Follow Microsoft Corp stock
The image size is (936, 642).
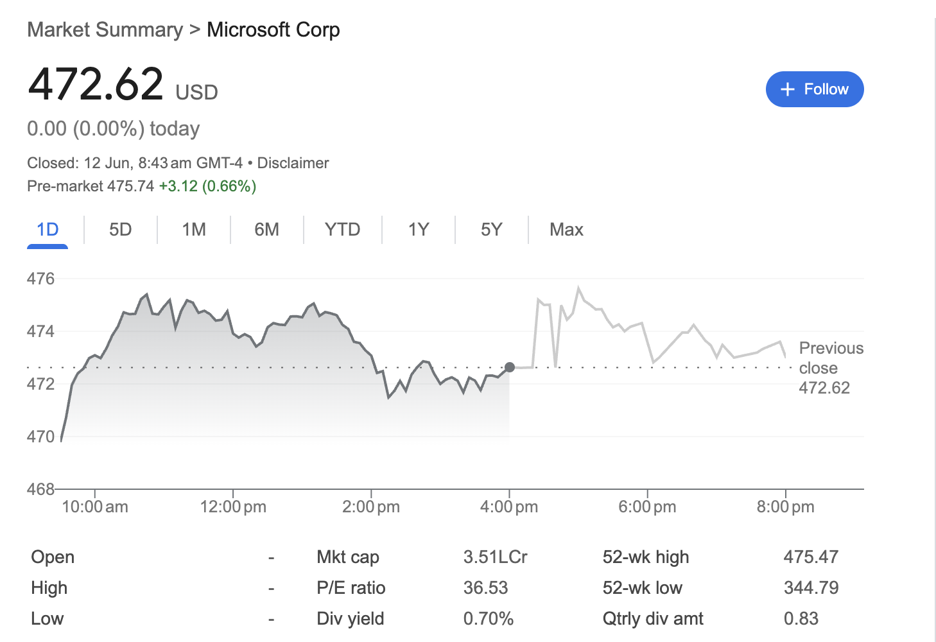pyautogui.click(x=815, y=89)
